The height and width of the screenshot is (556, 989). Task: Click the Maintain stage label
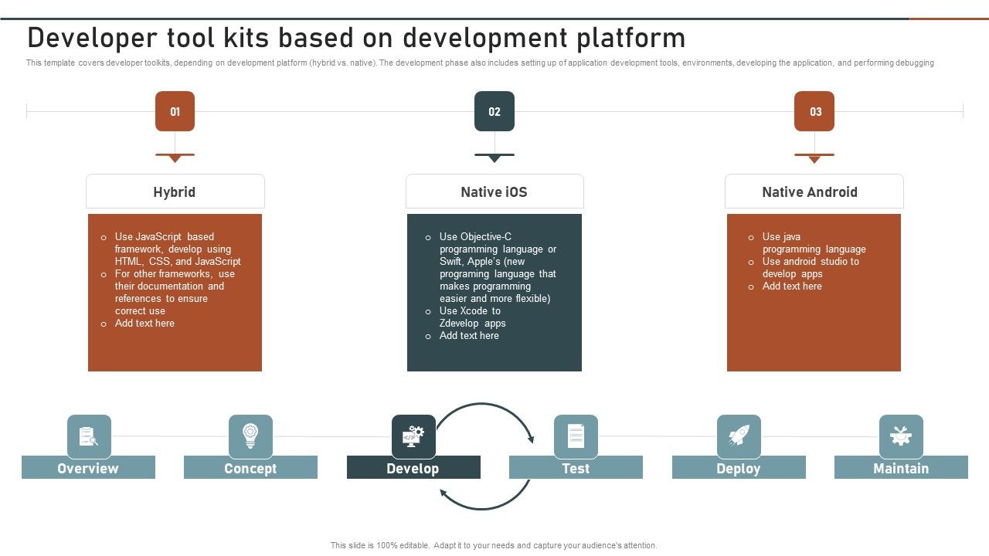pos(901,468)
